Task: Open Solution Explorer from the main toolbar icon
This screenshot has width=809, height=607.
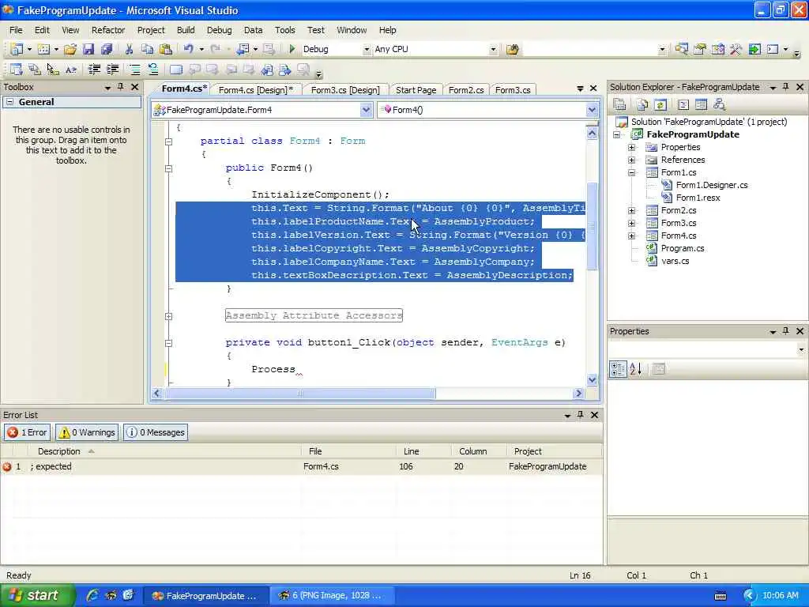Action: pyautogui.click(x=681, y=49)
